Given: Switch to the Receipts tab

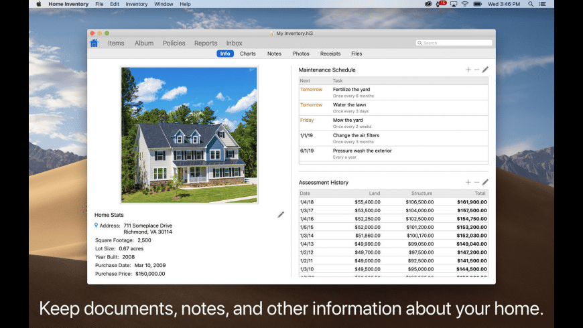Looking at the screenshot, I should pyautogui.click(x=330, y=54).
